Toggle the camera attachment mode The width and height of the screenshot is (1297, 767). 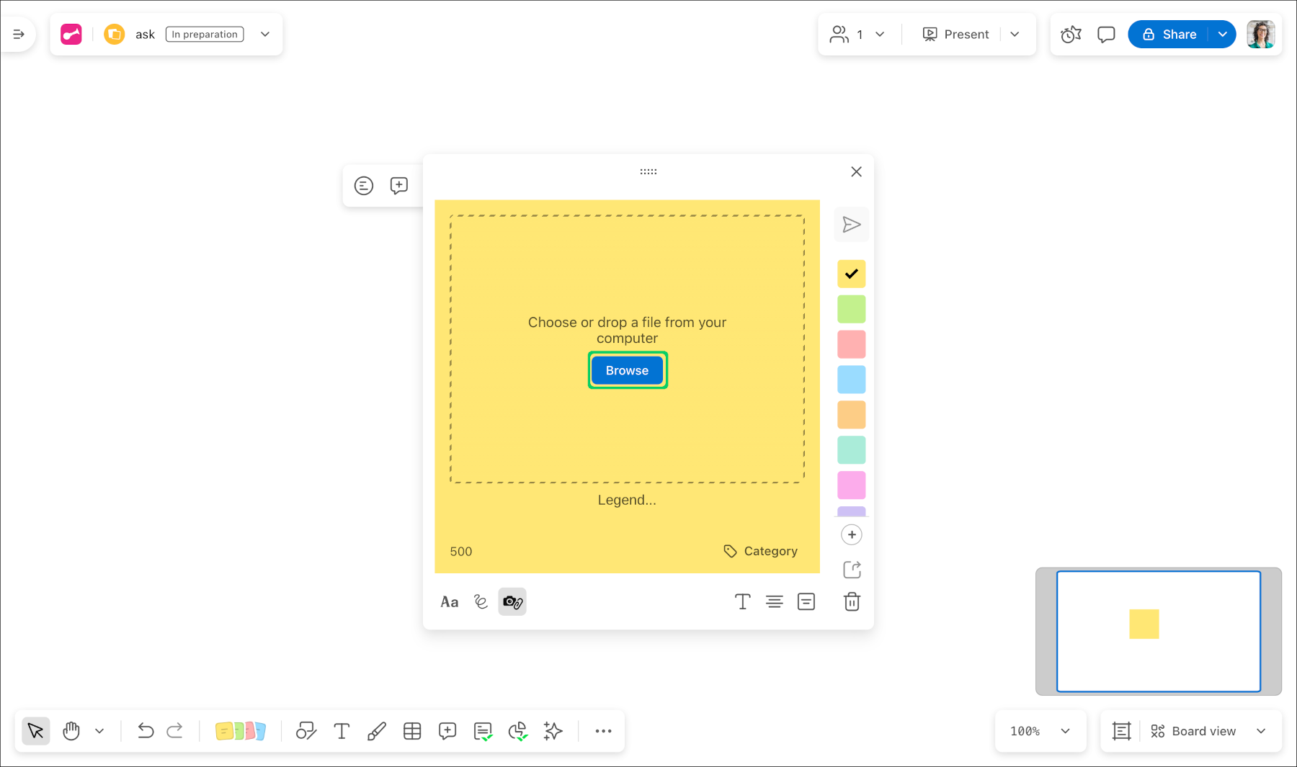tap(512, 601)
